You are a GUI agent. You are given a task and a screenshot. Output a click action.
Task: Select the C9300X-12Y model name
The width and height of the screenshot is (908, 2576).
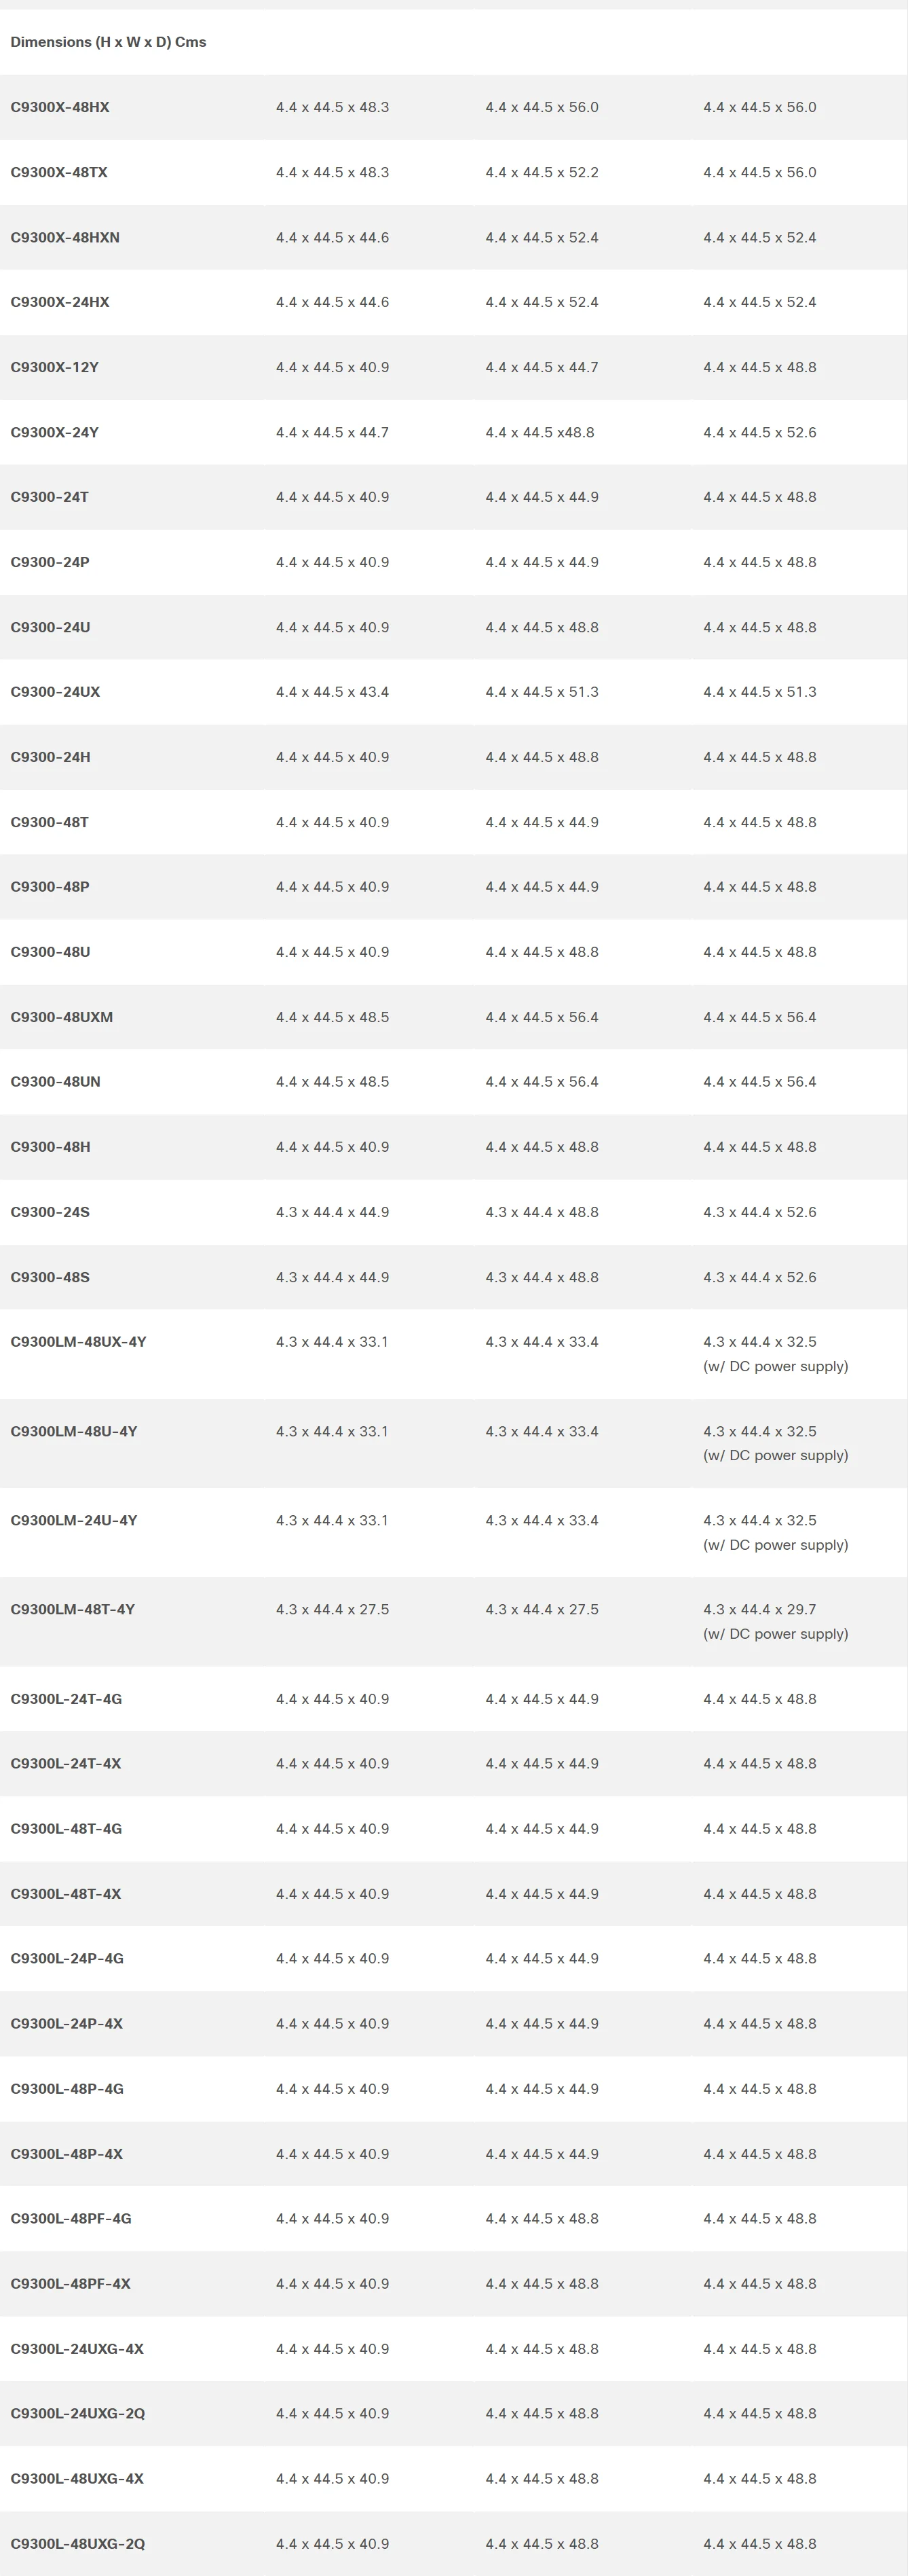[55, 367]
